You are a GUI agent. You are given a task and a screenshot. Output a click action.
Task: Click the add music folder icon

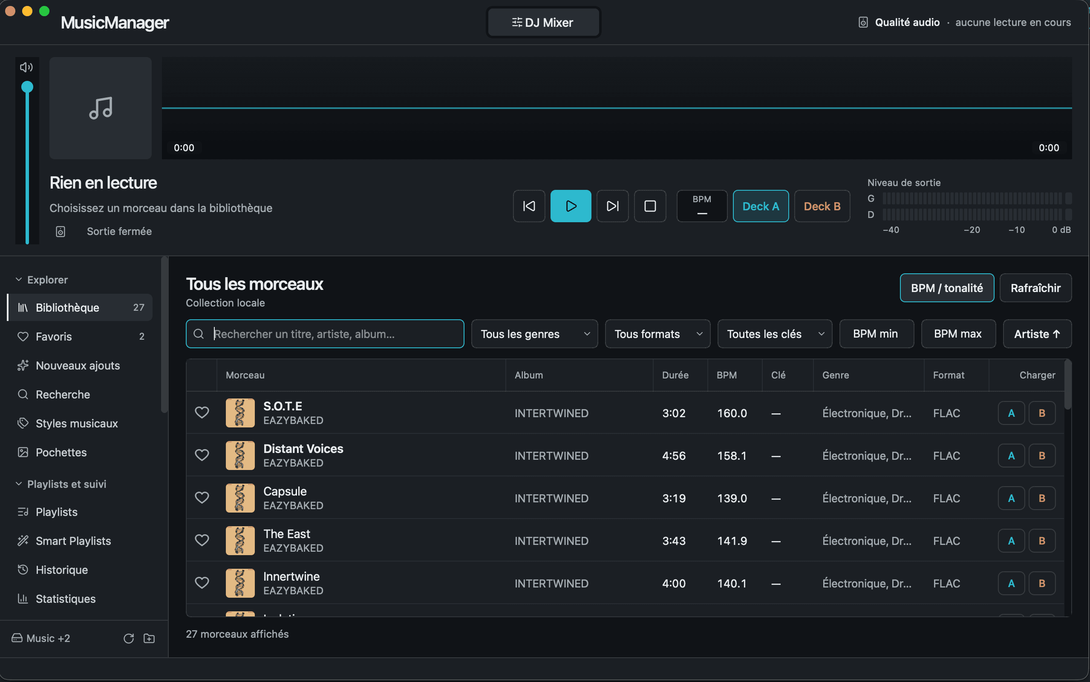click(149, 638)
